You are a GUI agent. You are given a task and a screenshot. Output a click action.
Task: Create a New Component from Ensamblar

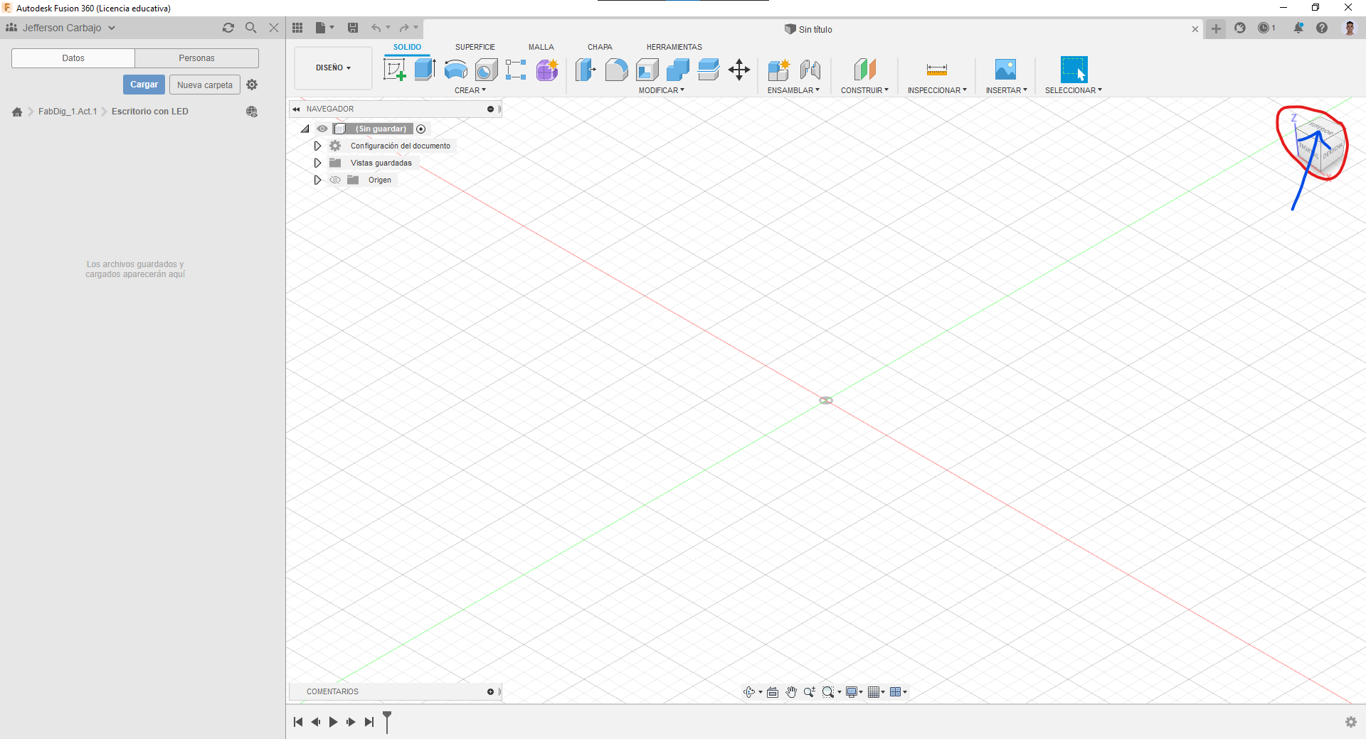tap(779, 70)
